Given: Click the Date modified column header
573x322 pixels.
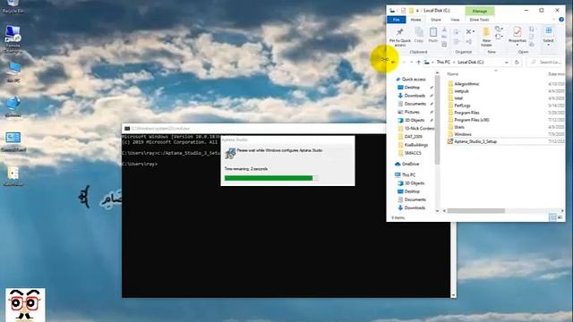Looking at the screenshot, I should pos(556,74).
